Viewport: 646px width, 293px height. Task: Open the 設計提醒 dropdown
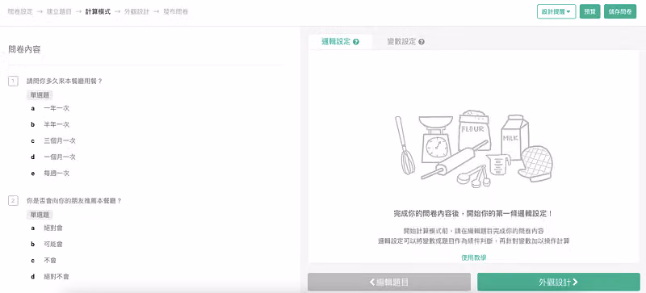556,11
